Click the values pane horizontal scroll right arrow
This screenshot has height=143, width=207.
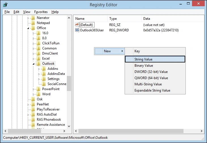[x=201, y=131]
